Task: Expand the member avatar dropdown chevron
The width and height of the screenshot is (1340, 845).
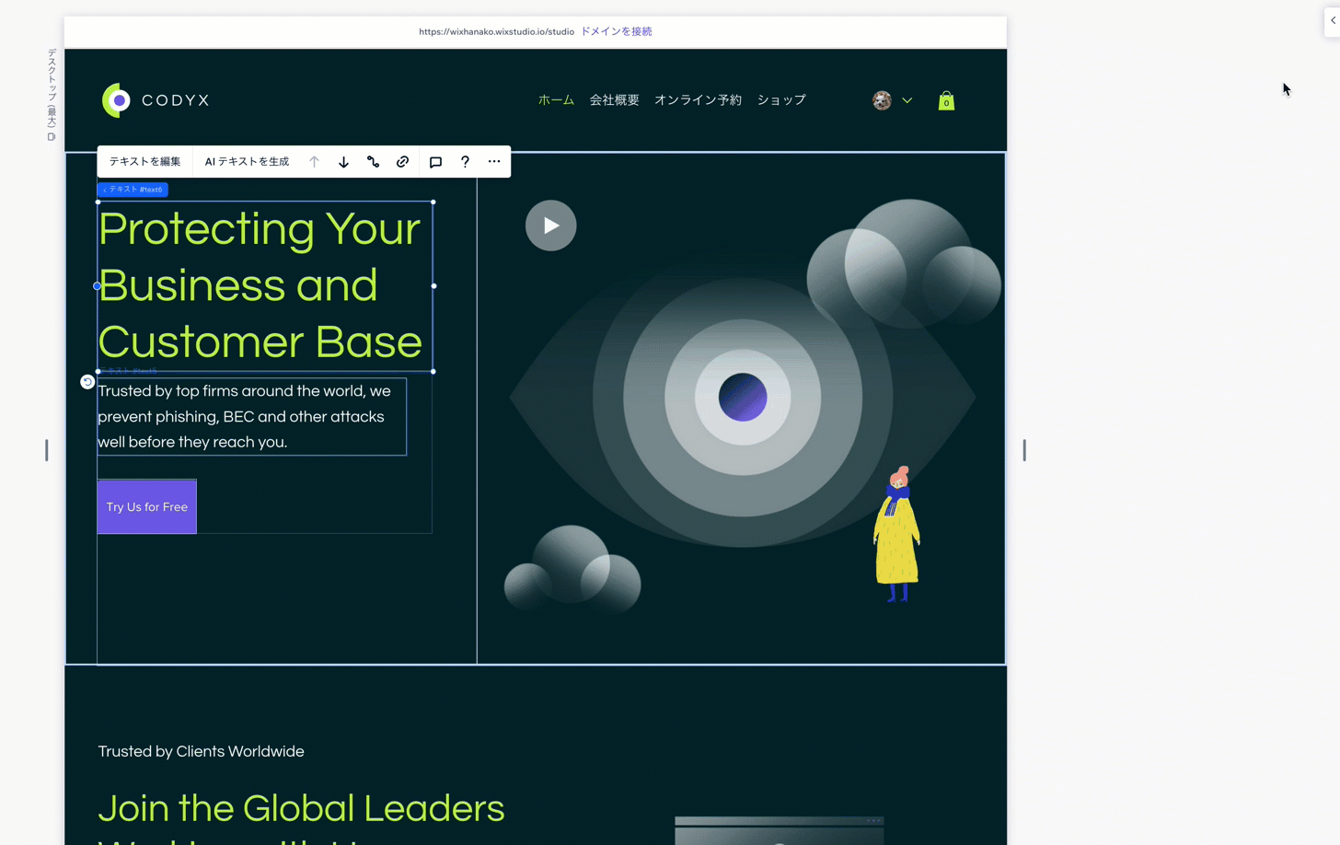Action: 907,100
